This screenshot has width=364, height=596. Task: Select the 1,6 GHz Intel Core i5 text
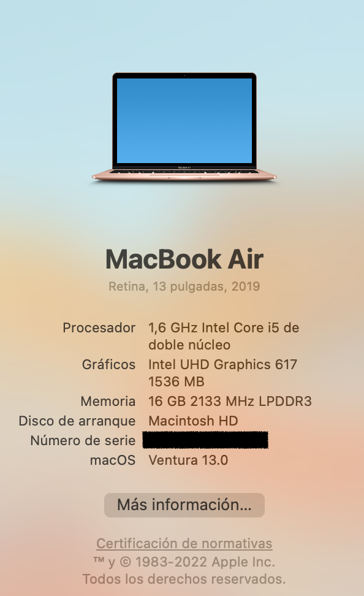(214, 327)
